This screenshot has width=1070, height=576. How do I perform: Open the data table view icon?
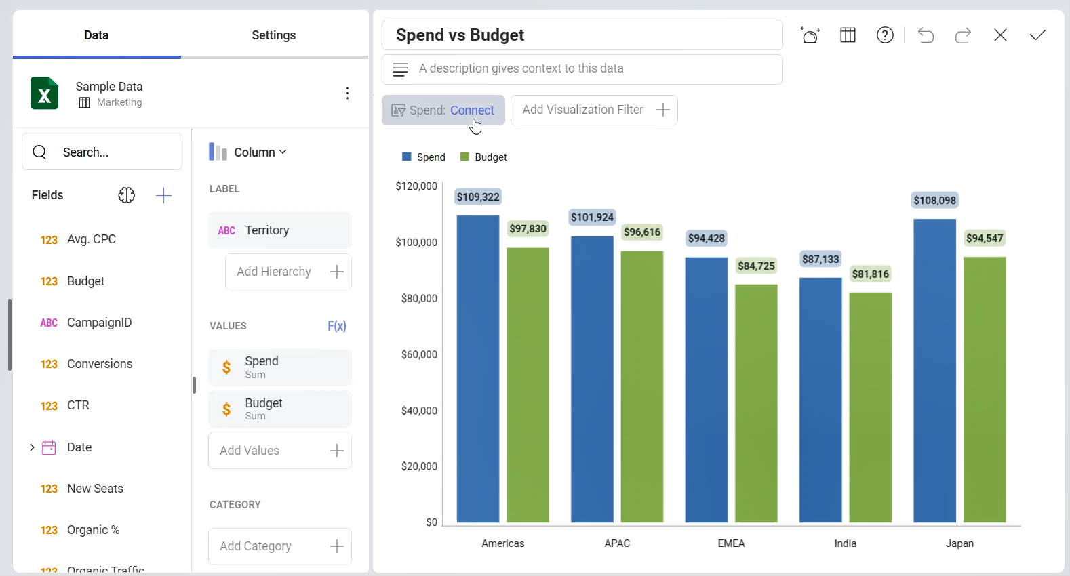click(x=848, y=35)
